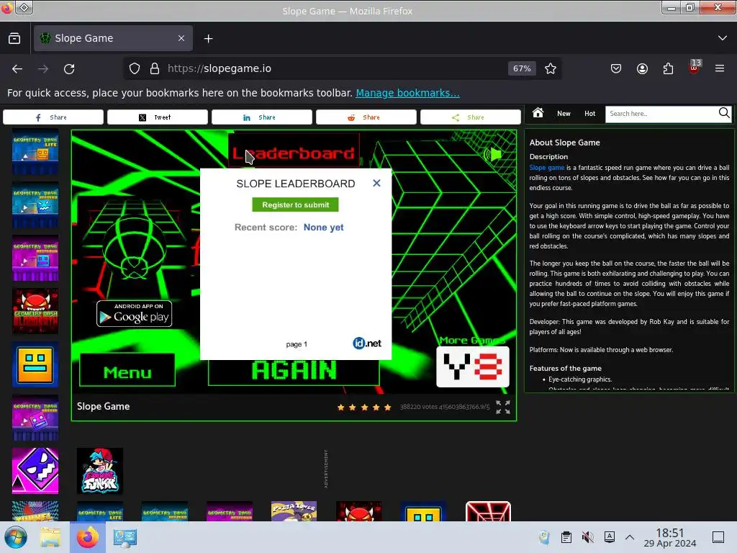
Task: Share on Facebook button
Action: [x=53, y=117]
